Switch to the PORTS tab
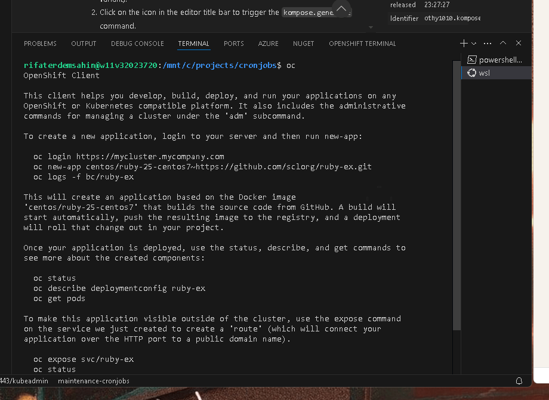 tap(233, 44)
